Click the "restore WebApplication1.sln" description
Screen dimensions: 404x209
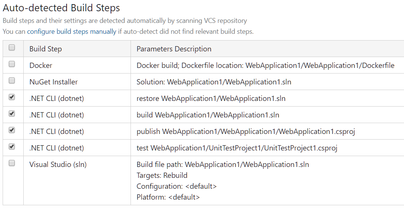pyautogui.click(x=211, y=98)
